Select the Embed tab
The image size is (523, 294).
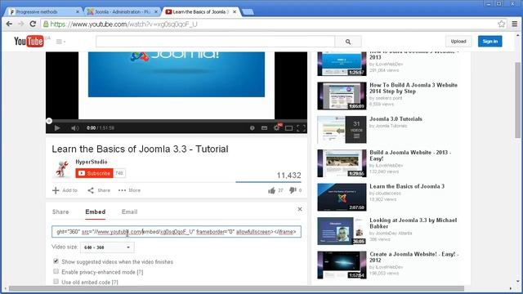[x=96, y=212]
